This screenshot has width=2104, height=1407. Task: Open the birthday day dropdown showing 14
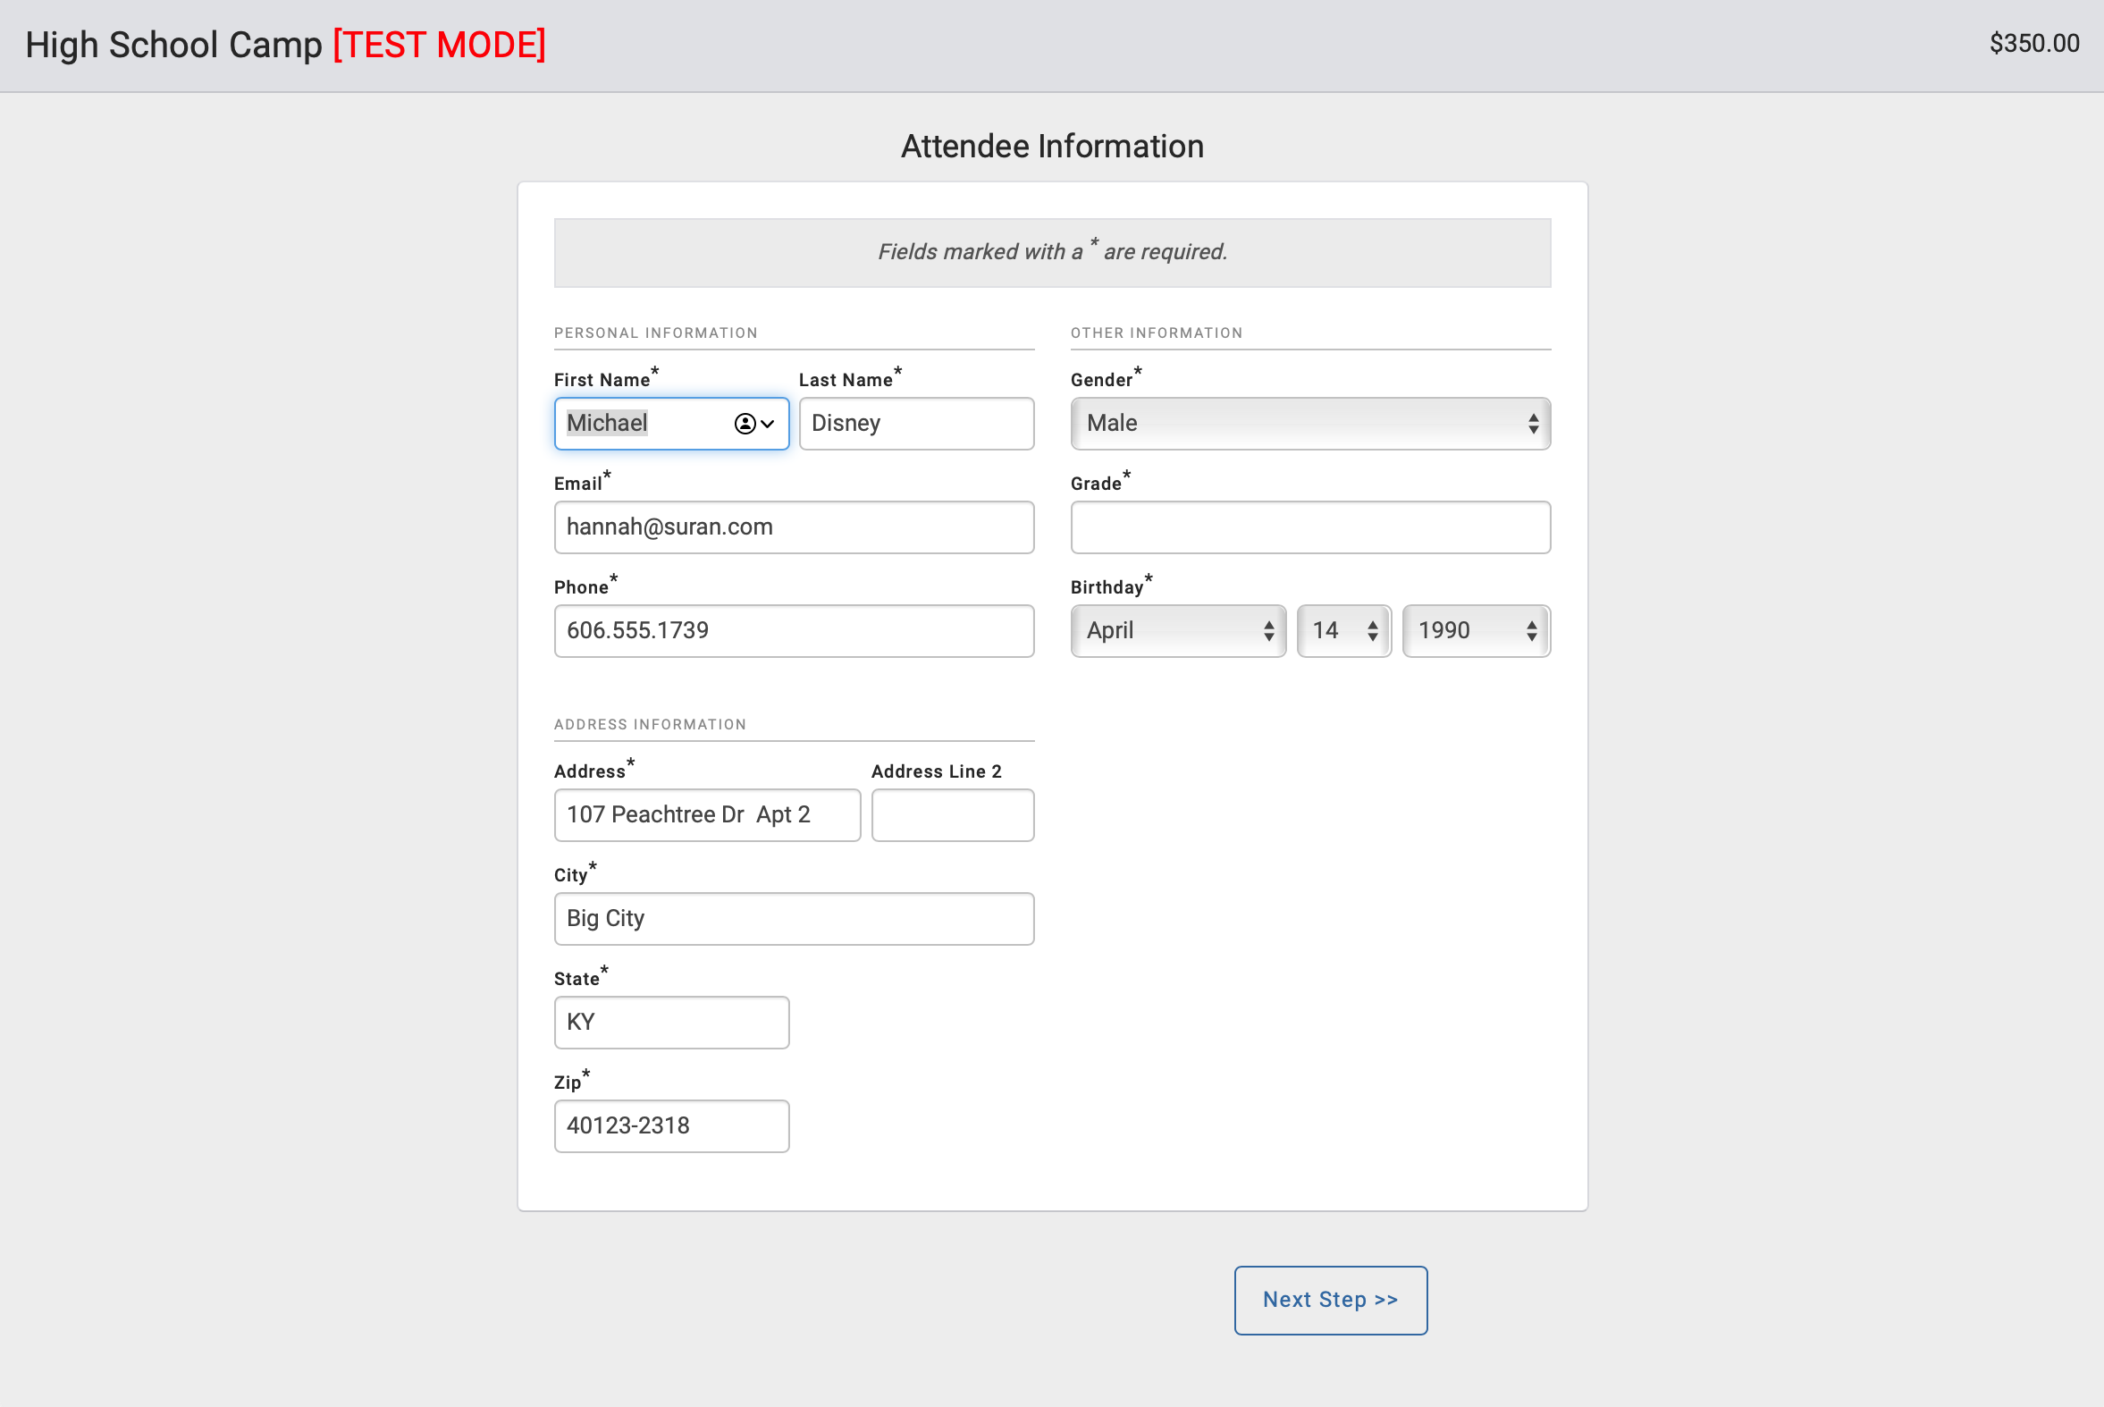tap(1343, 631)
